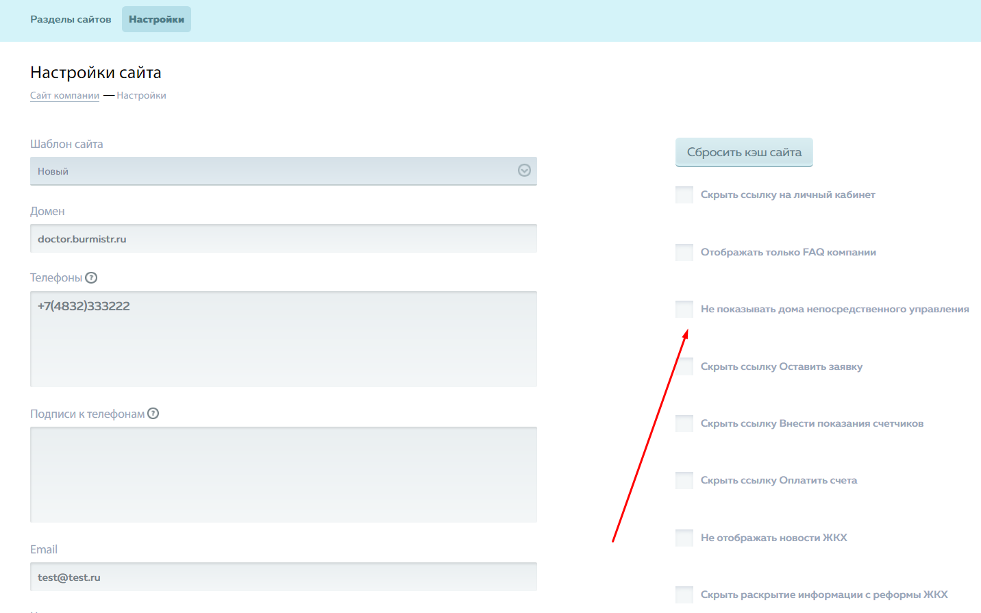
Task: Open the Шаблон сайта dropdown
Action: pos(284,171)
